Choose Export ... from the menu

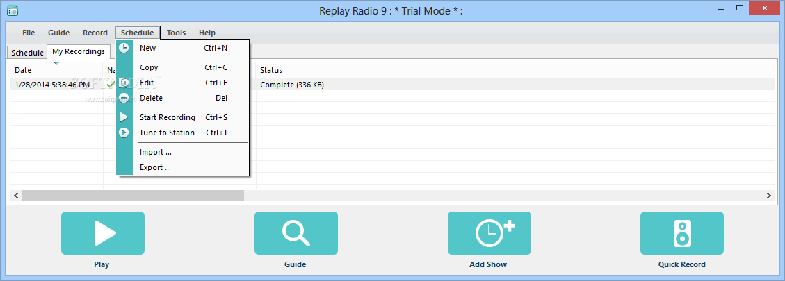pyautogui.click(x=182, y=167)
